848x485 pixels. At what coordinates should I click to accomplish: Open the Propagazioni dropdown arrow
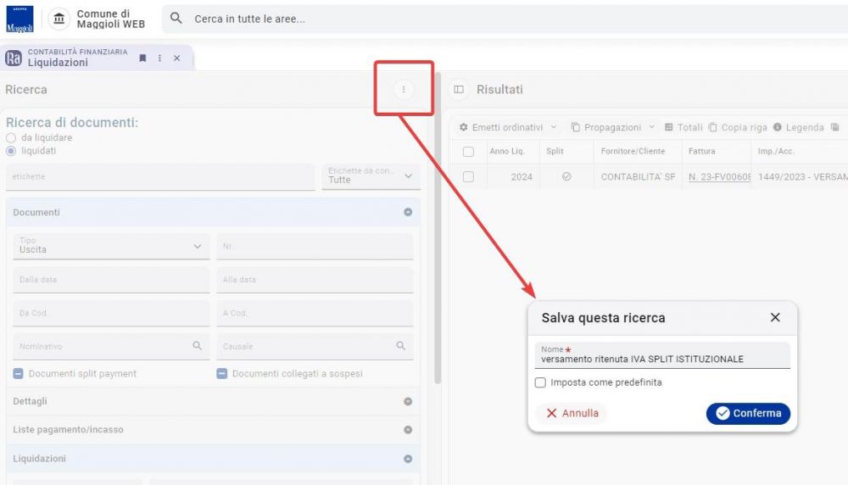click(651, 127)
